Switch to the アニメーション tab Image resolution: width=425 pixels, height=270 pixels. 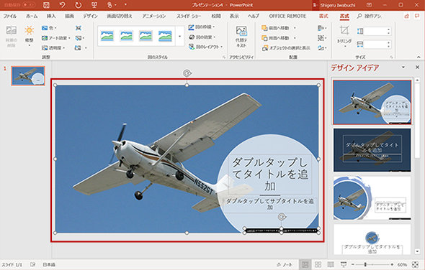tap(154, 17)
